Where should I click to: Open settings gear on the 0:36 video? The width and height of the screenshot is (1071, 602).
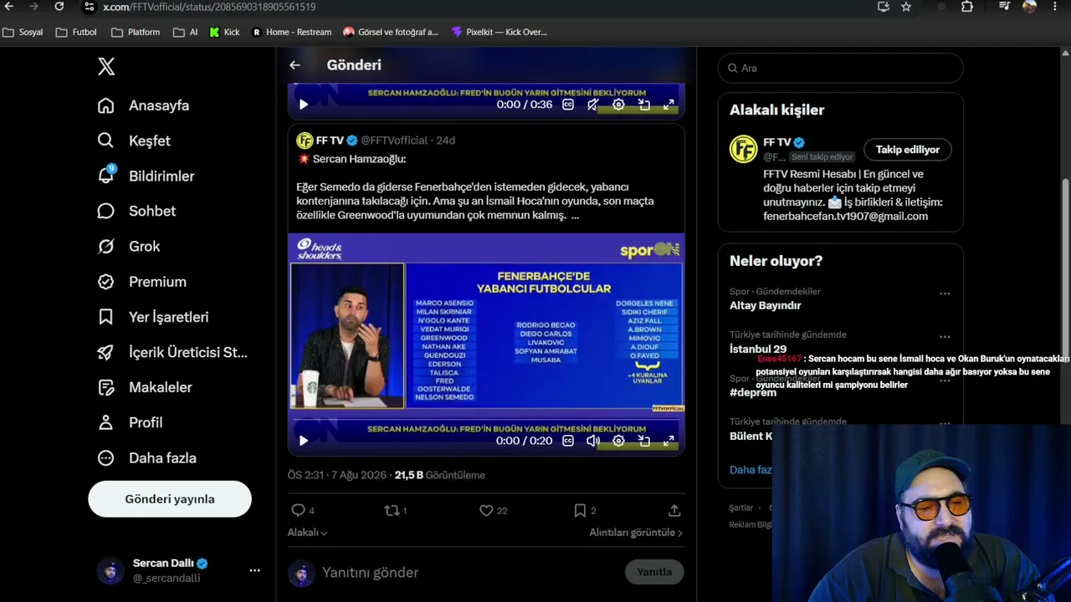pyautogui.click(x=618, y=105)
